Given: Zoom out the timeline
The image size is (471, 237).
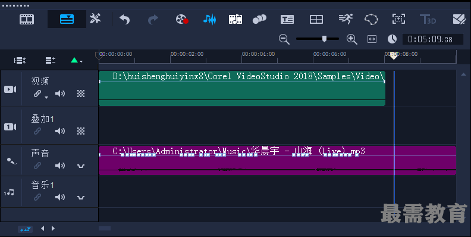Looking at the screenshot, I should coord(284,39).
